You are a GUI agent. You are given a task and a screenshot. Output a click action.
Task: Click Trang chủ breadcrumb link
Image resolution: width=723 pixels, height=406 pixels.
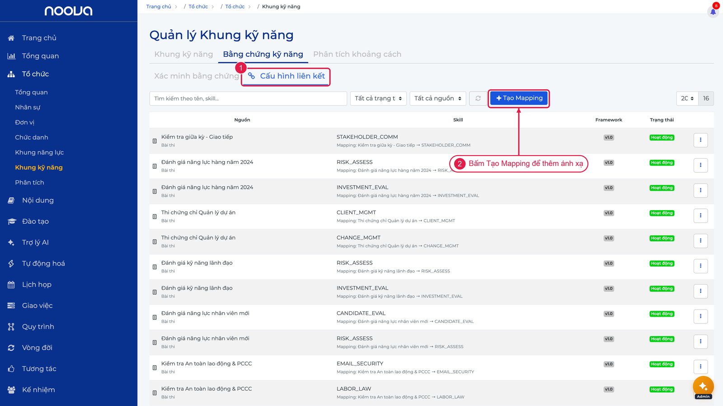[159, 6]
